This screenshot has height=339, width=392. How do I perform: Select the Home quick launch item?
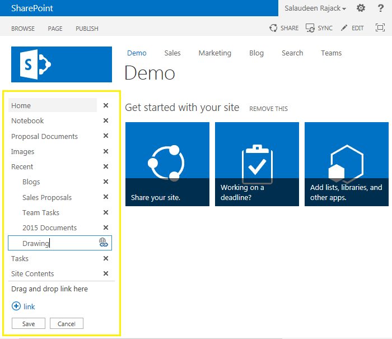(x=53, y=105)
